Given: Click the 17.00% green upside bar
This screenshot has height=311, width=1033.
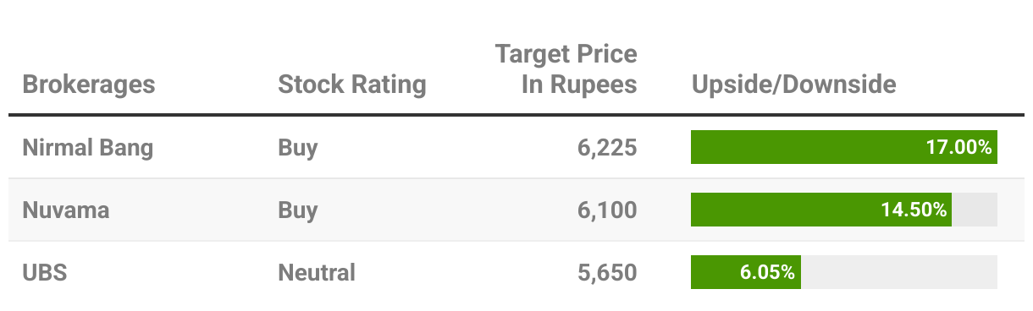Looking at the screenshot, I should (x=844, y=147).
